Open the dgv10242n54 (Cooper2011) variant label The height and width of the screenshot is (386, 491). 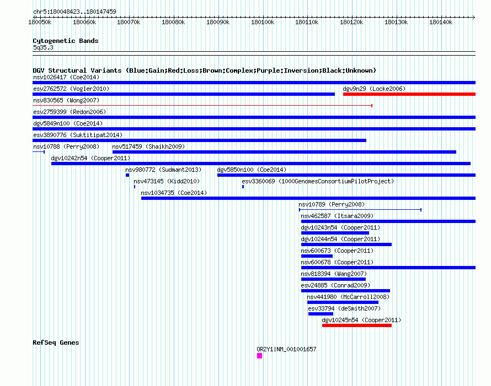click(x=90, y=158)
